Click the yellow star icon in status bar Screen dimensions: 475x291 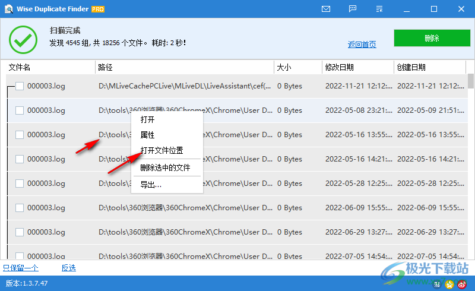click(449, 284)
